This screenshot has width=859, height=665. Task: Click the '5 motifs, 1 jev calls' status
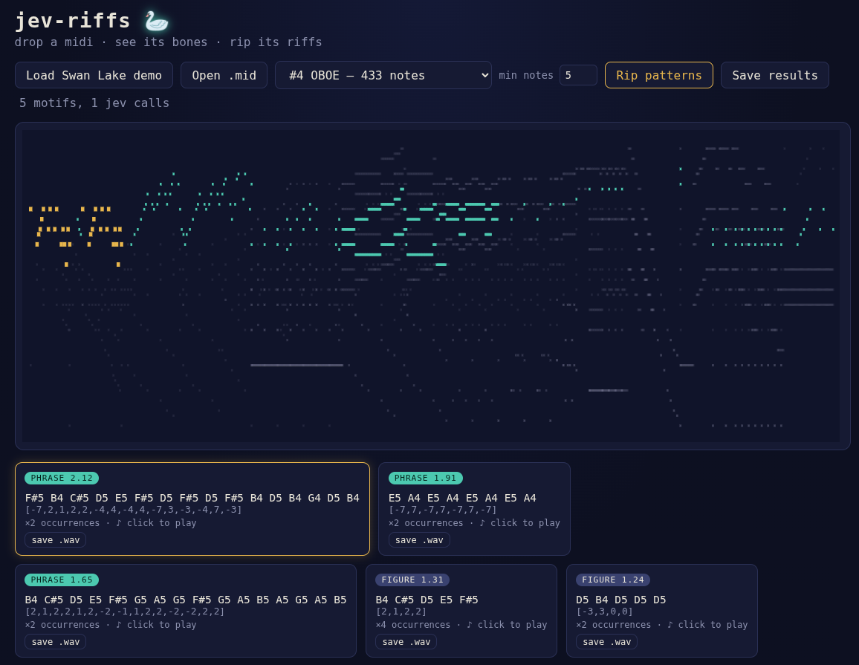click(94, 103)
